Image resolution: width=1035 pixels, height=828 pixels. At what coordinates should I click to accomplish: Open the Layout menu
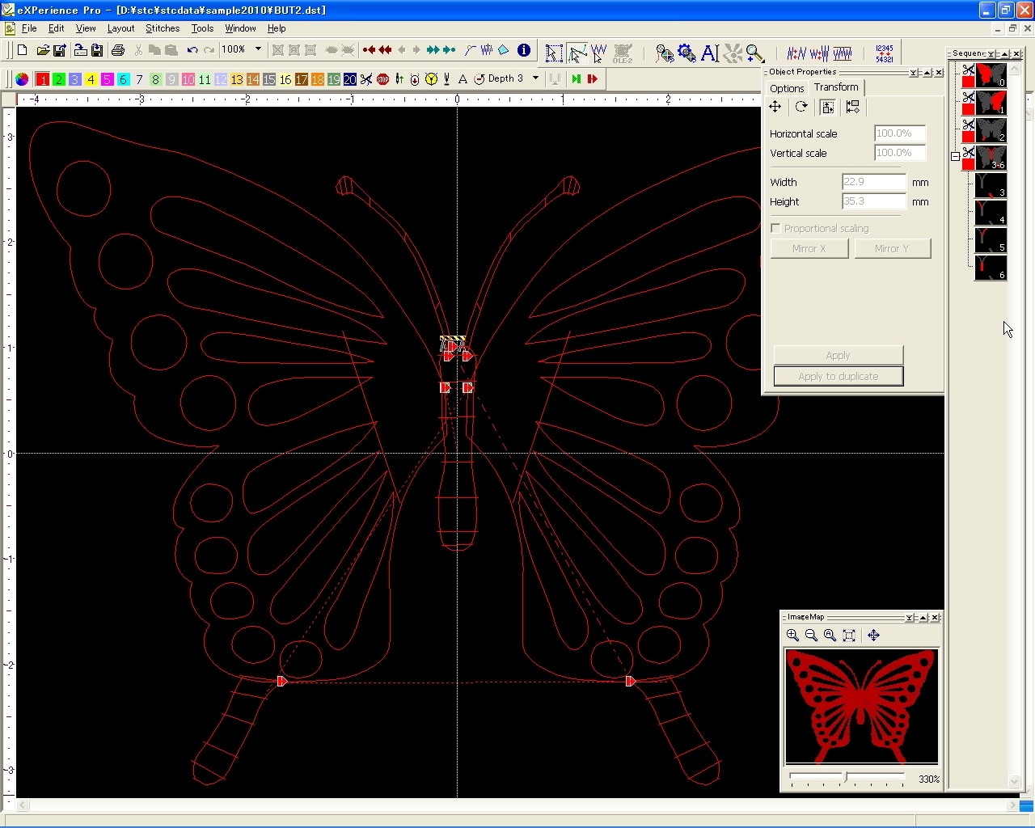[121, 28]
